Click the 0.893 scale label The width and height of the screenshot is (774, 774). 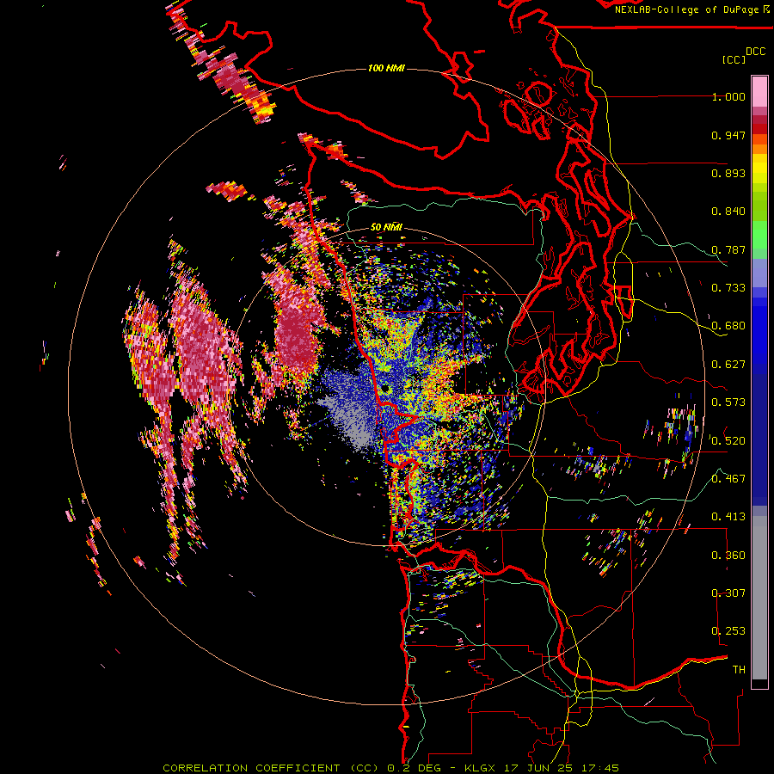(x=728, y=173)
